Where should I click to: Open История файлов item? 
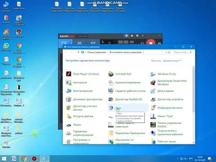pyautogui.click(x=80, y=116)
